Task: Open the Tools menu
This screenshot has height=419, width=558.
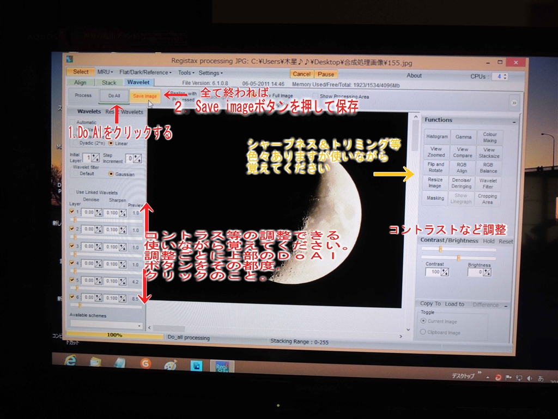Action: [x=186, y=73]
